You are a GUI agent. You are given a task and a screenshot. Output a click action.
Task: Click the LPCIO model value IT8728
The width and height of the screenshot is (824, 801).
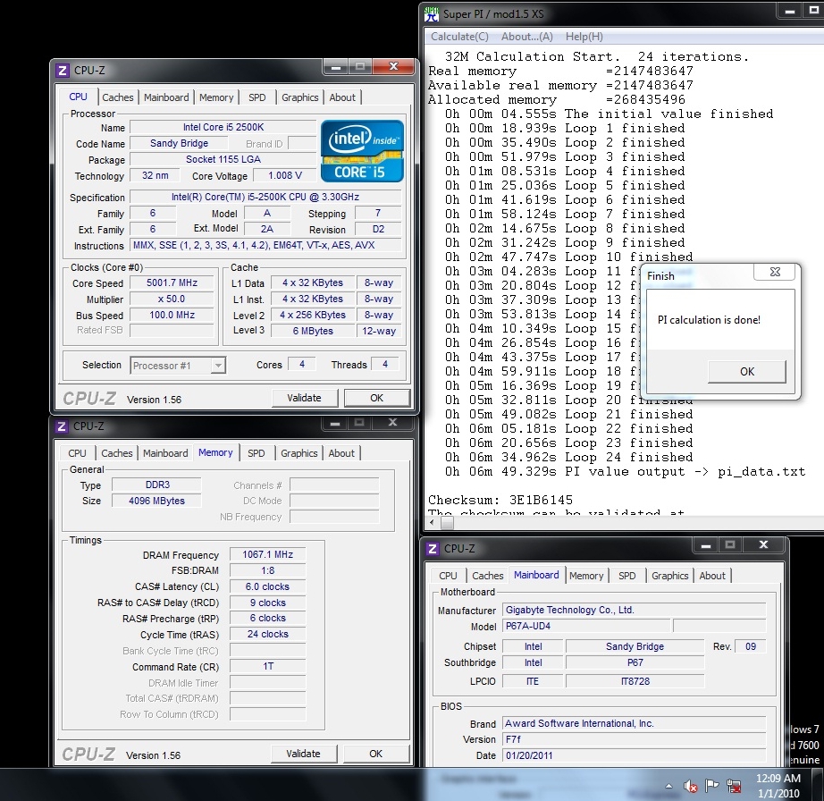tap(635, 681)
